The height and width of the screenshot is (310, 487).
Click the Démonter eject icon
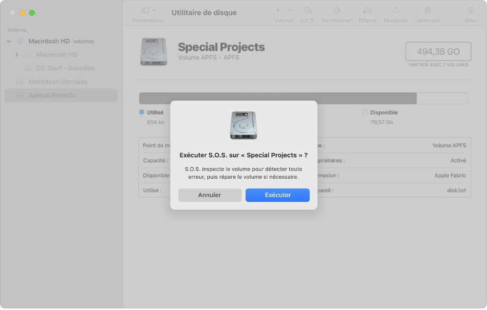coord(427,10)
